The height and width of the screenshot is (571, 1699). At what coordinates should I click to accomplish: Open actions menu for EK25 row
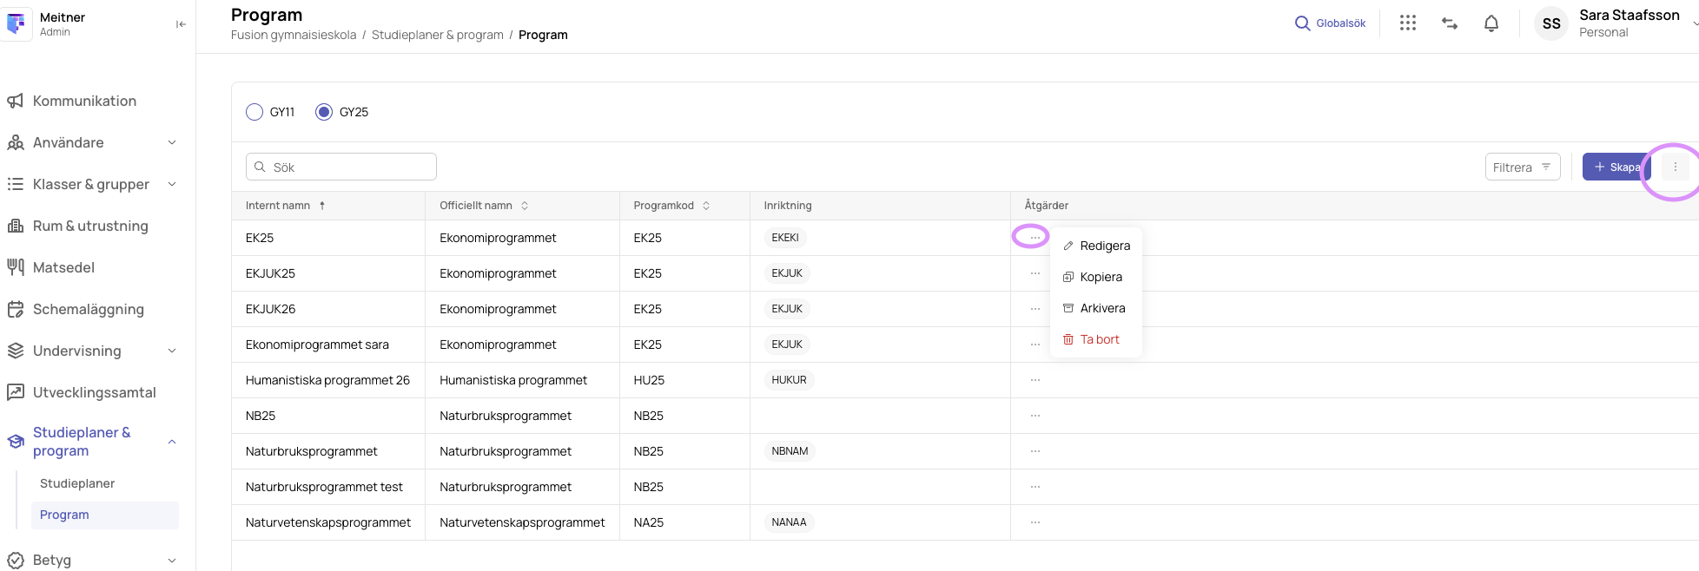pyautogui.click(x=1035, y=238)
